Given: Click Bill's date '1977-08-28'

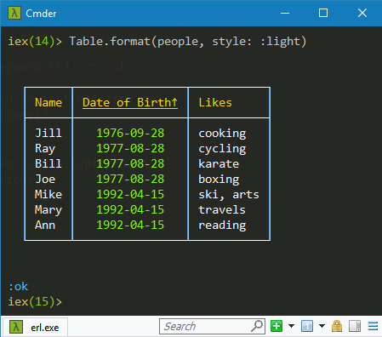Looking at the screenshot, I should point(130,163).
